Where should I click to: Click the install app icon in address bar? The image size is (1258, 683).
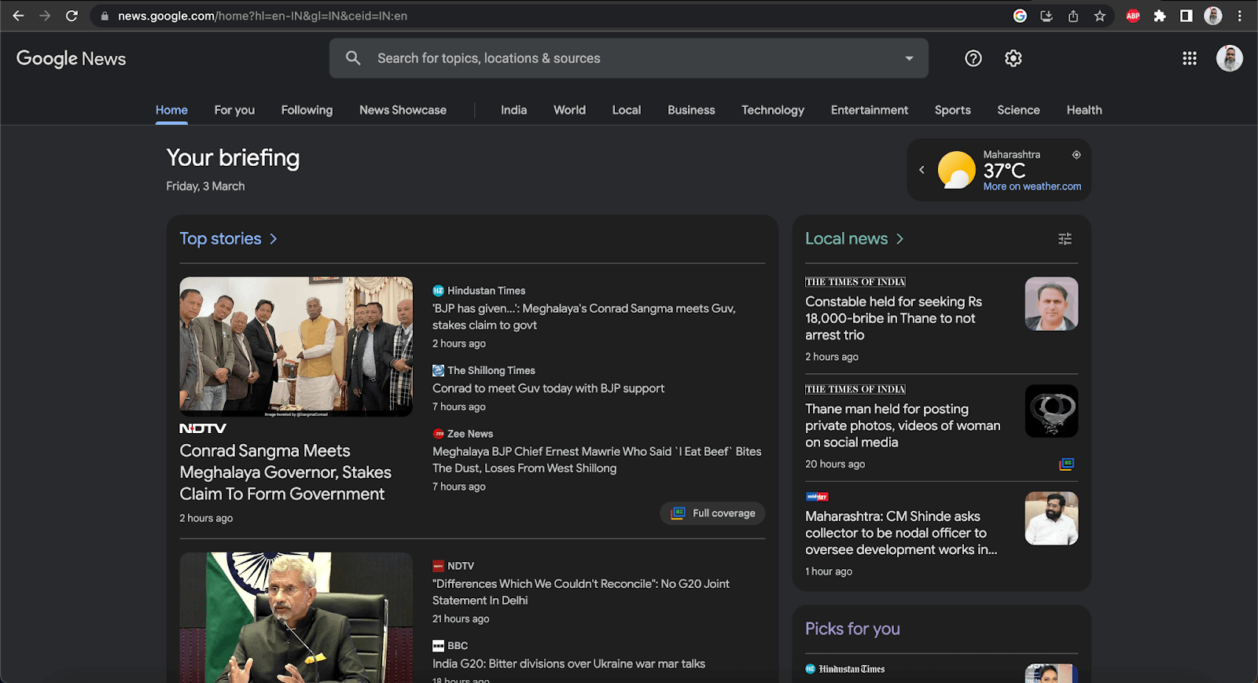coord(1046,16)
